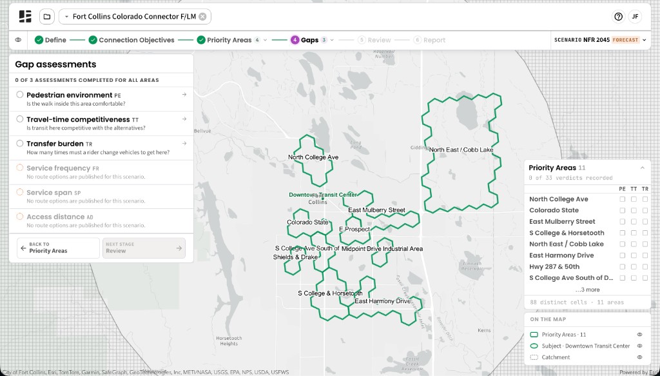Click Downtown Transit Center map label

coord(323,195)
